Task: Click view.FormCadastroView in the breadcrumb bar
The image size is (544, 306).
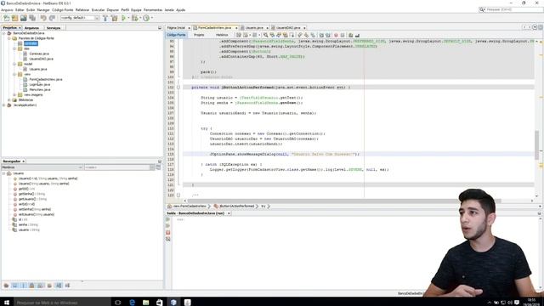Action: (x=190, y=206)
